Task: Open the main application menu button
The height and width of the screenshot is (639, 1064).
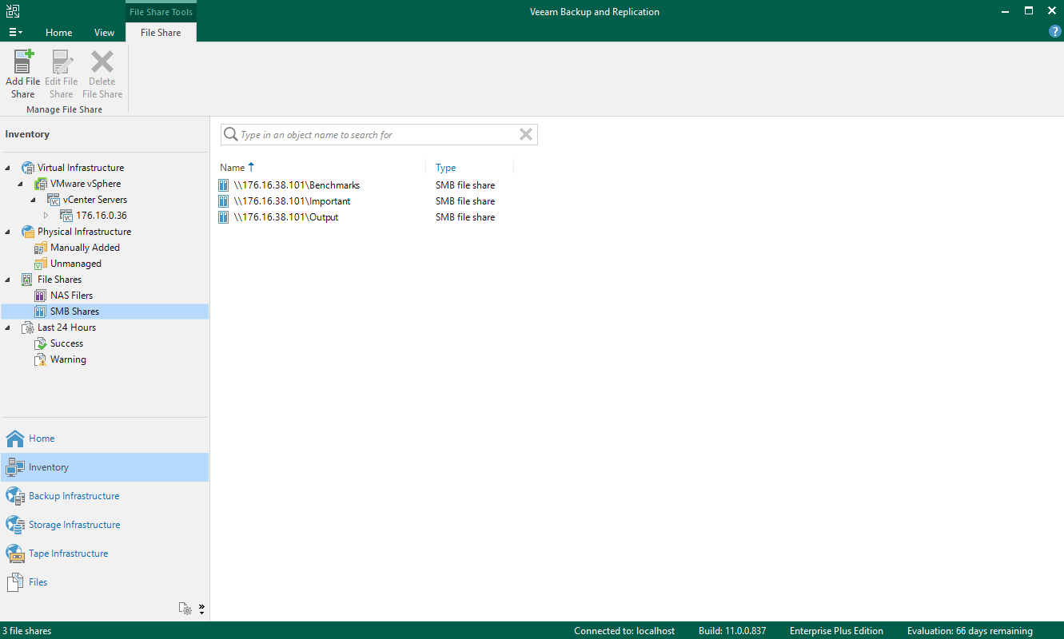Action: click(x=15, y=33)
